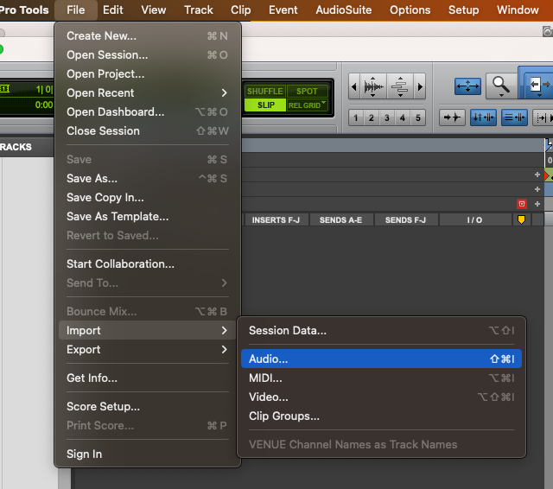This screenshot has height=489, width=553.
Task: Choose Score Setup... menu entry
Action: tap(148, 407)
